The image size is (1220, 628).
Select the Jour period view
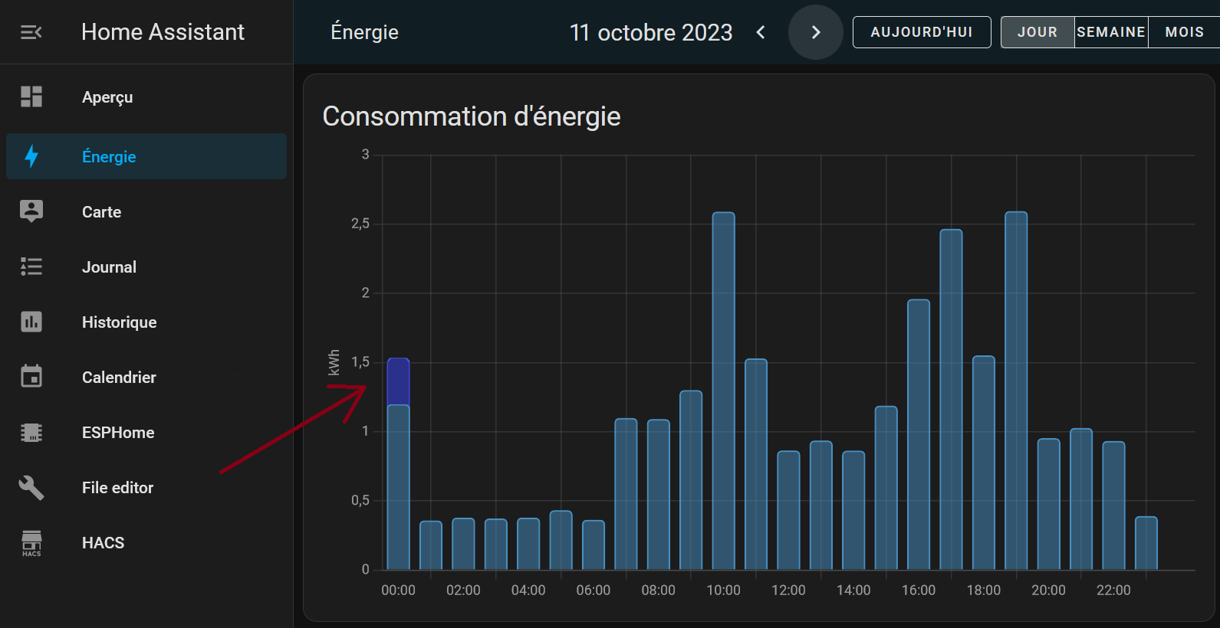(1037, 32)
